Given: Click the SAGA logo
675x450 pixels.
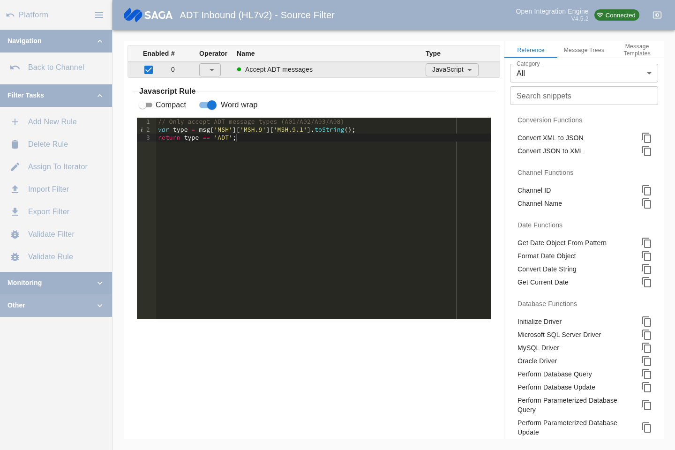Looking at the screenshot, I should 148,15.
